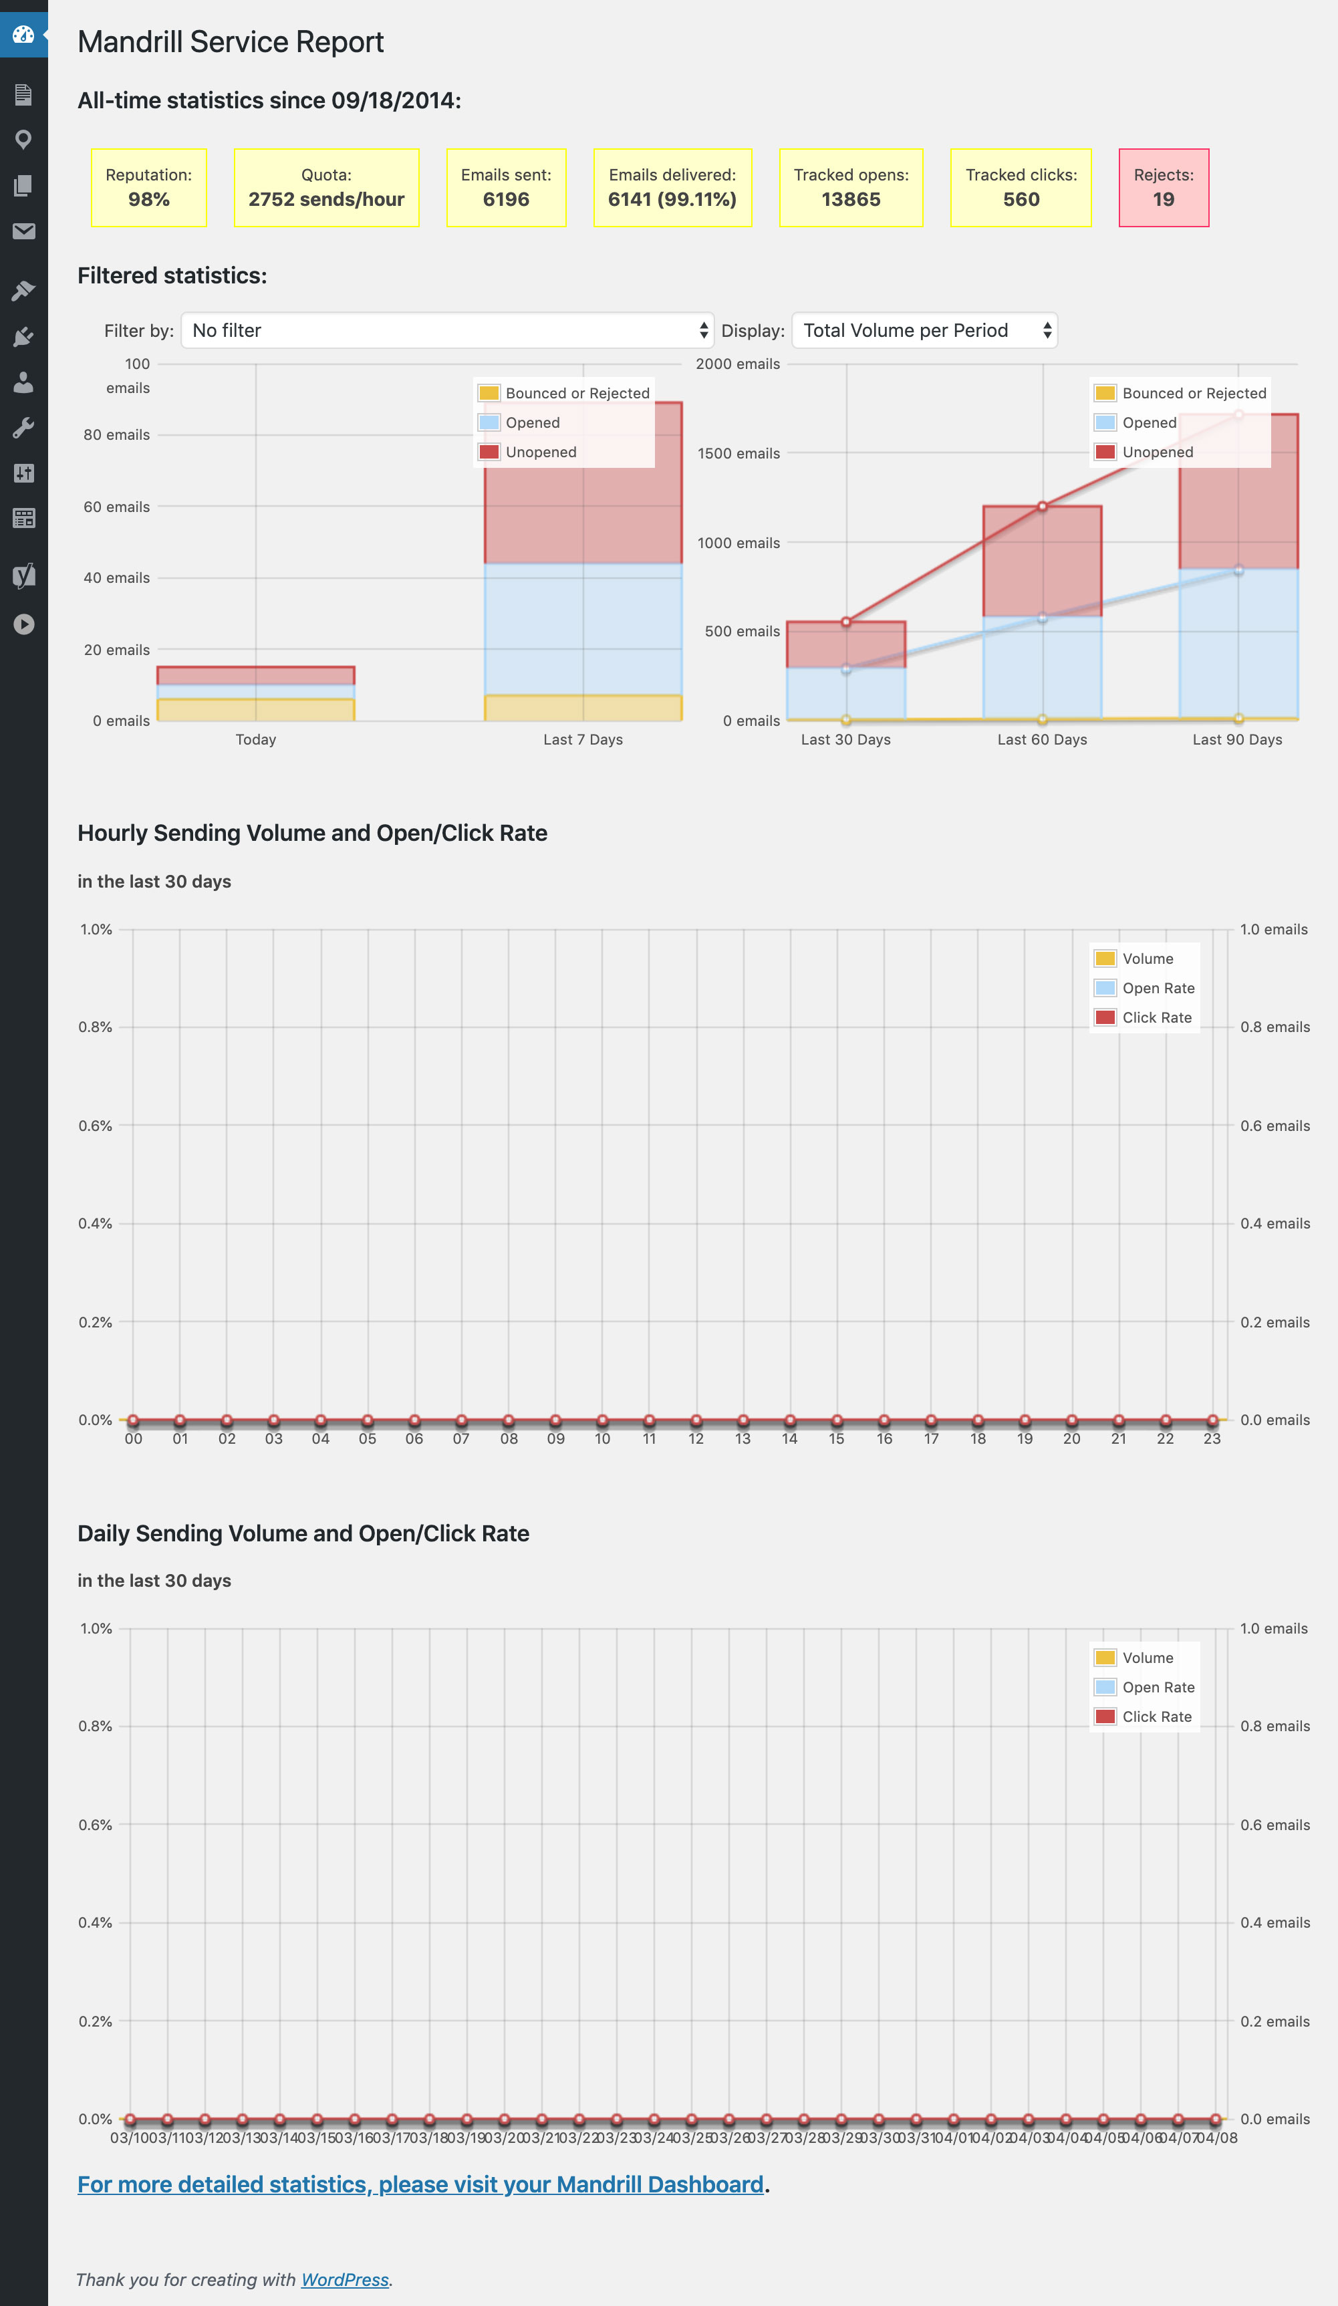Image resolution: width=1338 pixels, height=2306 pixels.
Task: Open the Appearance paintbrush menu
Action: [24, 291]
